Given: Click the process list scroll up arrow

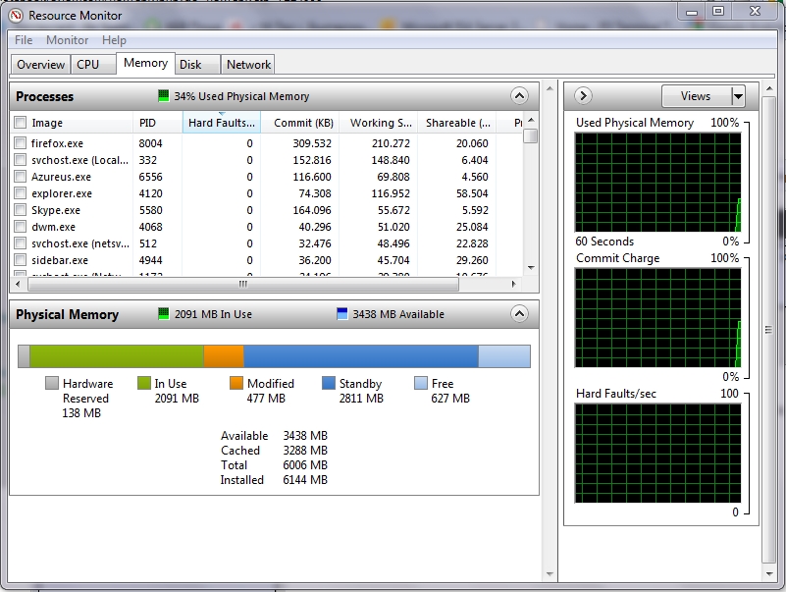Looking at the screenshot, I should [x=531, y=121].
